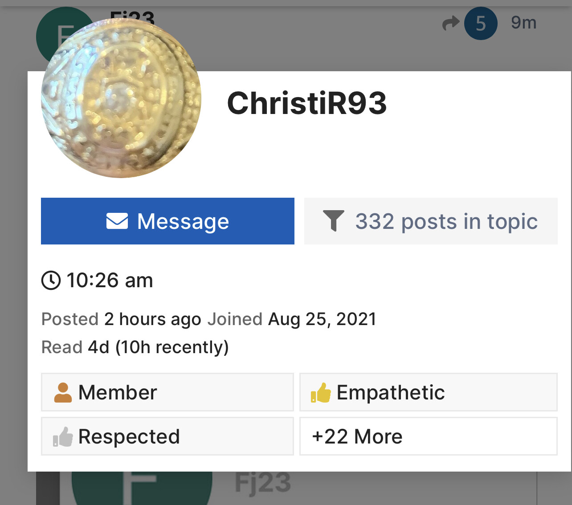
Task: Open the Empathetic badge
Action: pos(429,392)
